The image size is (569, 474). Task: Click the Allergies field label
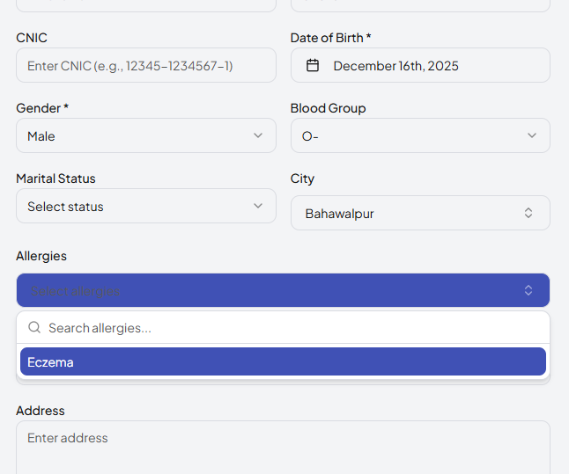[41, 256]
